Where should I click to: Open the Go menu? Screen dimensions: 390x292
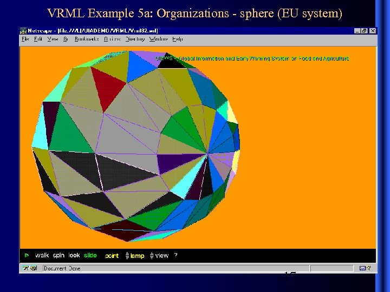click(66, 39)
